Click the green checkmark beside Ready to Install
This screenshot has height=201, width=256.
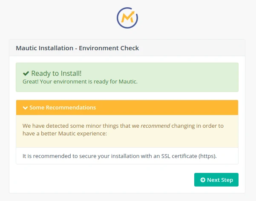click(26, 74)
